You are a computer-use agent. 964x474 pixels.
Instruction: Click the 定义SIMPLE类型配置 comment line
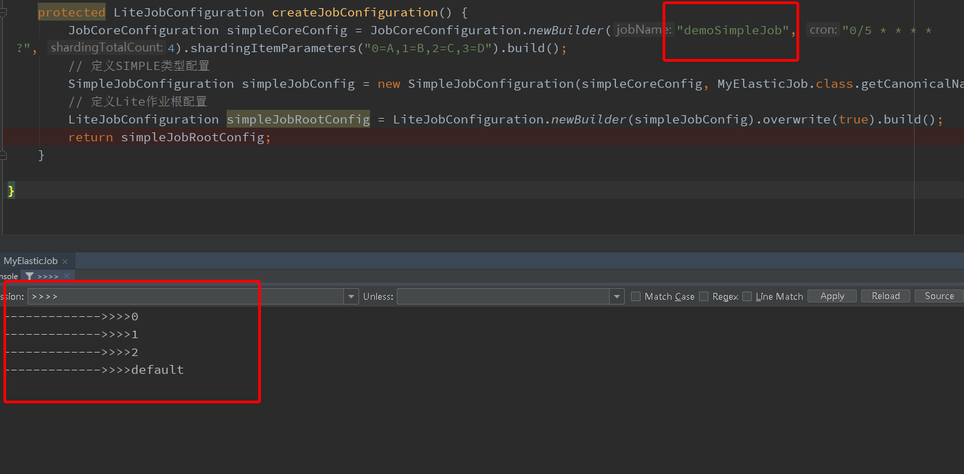tap(139, 66)
